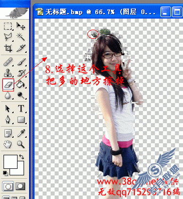This screenshot has width=183, height=199.
Task: Choose the Healing Brush bandage tool
Action: pyautogui.click(x=8, y=62)
